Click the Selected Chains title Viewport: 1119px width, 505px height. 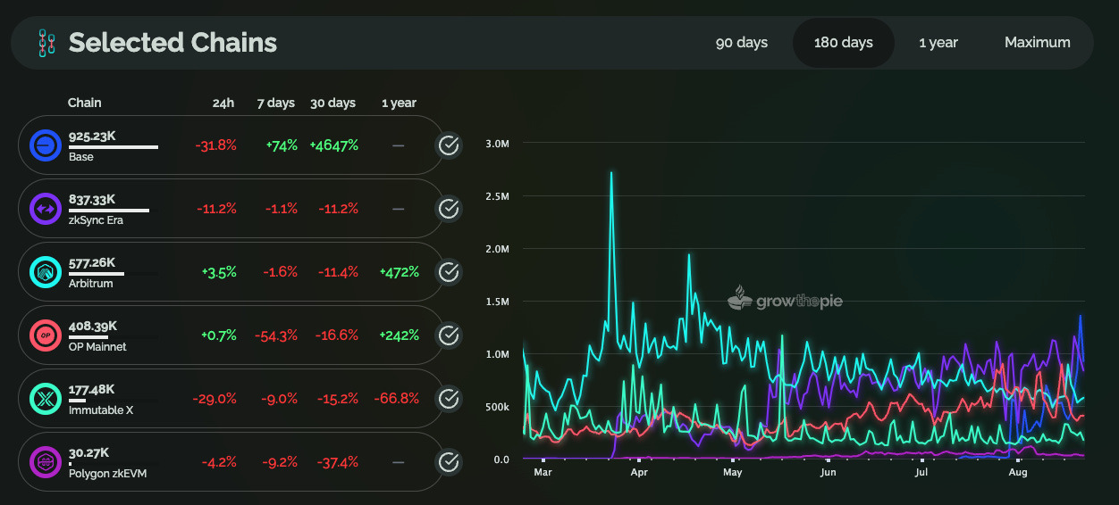(173, 43)
